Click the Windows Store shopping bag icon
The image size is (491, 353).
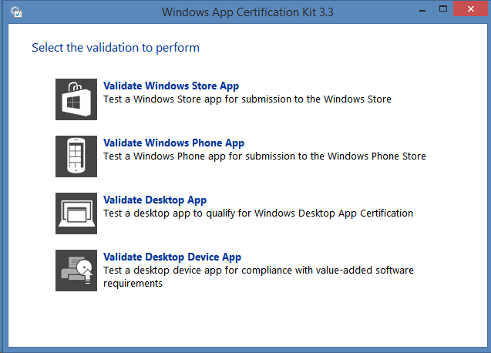click(76, 99)
